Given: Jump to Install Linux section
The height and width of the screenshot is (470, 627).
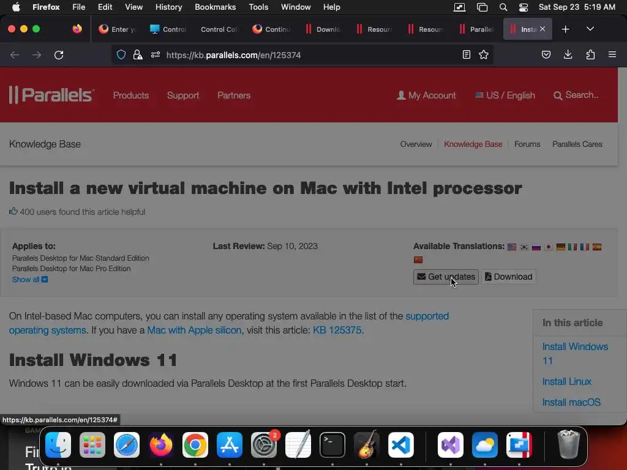Looking at the screenshot, I should coord(566,382).
